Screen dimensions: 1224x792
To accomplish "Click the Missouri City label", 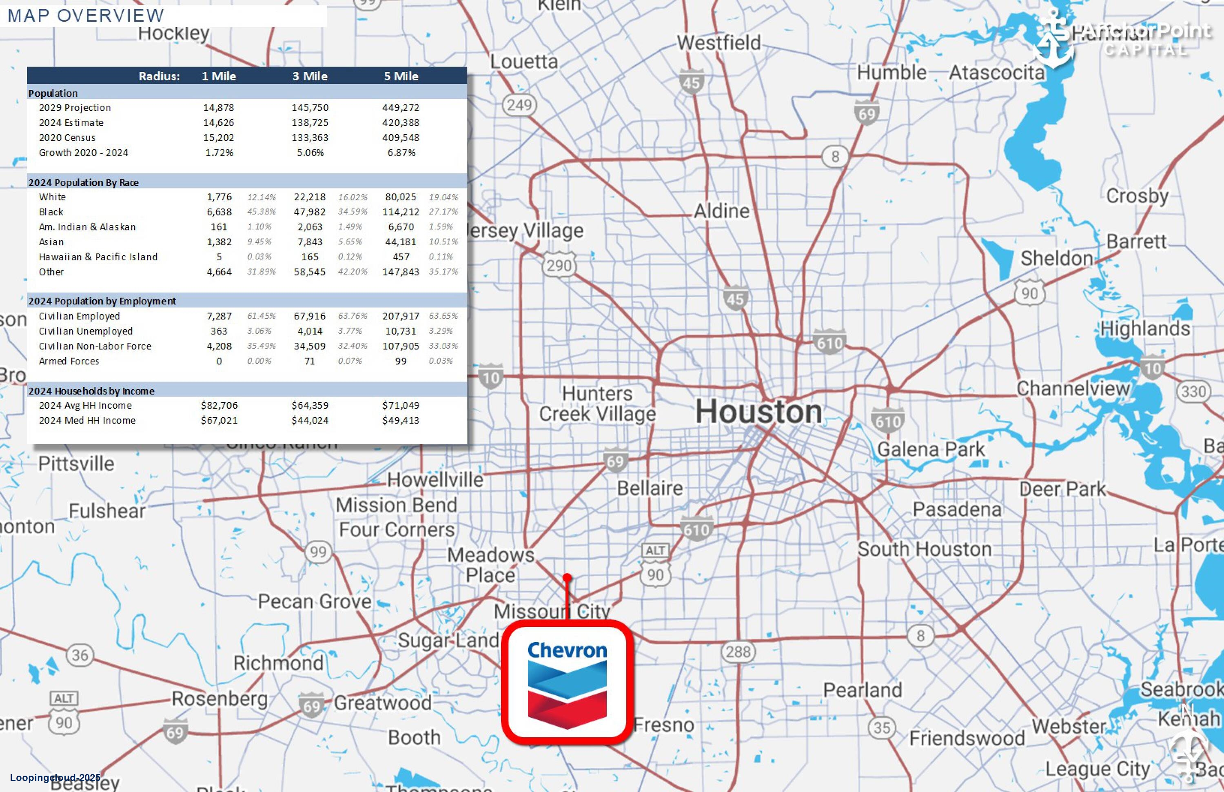I will (552, 612).
